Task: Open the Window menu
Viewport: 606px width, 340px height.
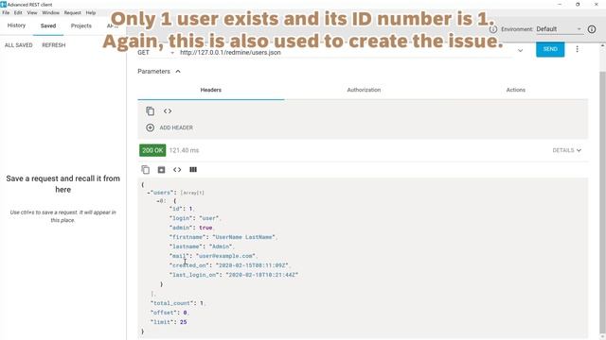Action: click(x=50, y=12)
